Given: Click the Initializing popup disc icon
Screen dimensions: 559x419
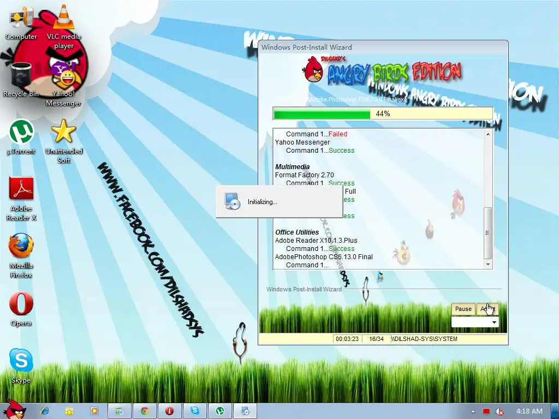Looking at the screenshot, I should [233, 201].
